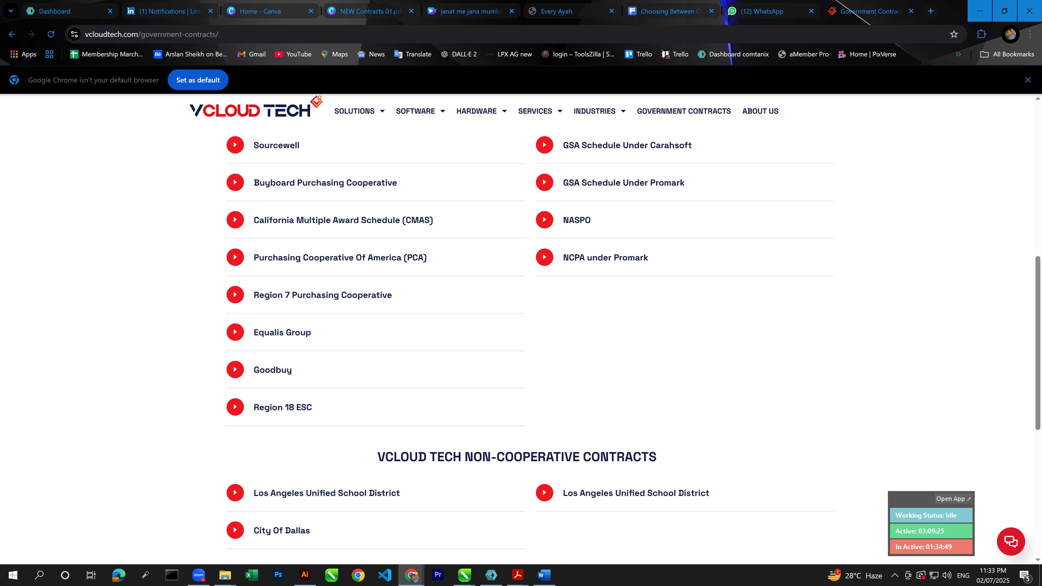Dismiss the default browser notification bar
The image size is (1042, 586).
click(x=1027, y=80)
